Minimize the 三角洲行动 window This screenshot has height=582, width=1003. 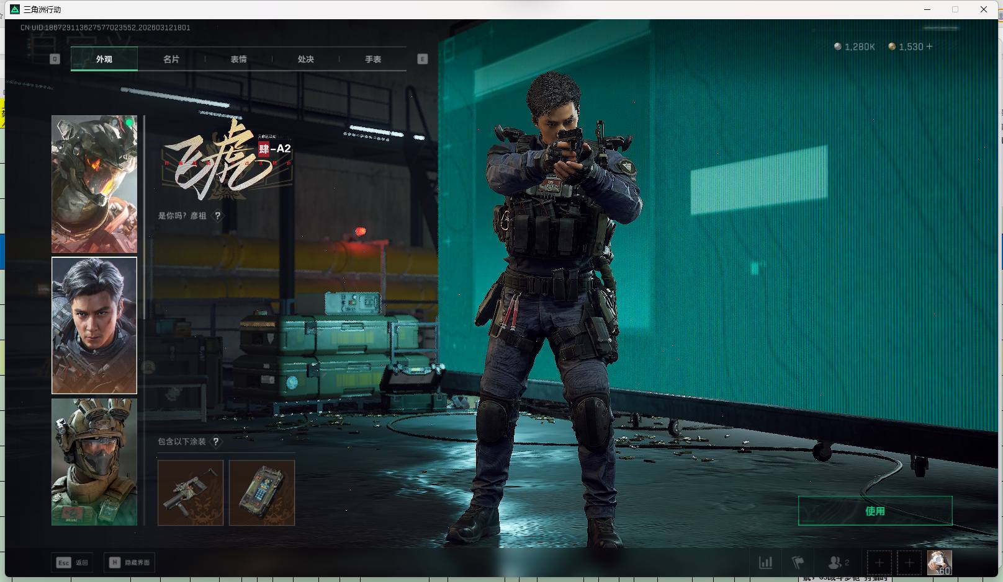pos(928,9)
